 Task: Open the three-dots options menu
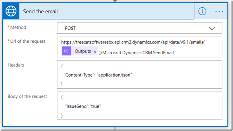[x=219, y=12]
